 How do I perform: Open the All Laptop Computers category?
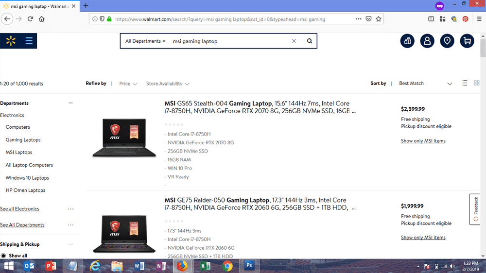pyautogui.click(x=29, y=165)
